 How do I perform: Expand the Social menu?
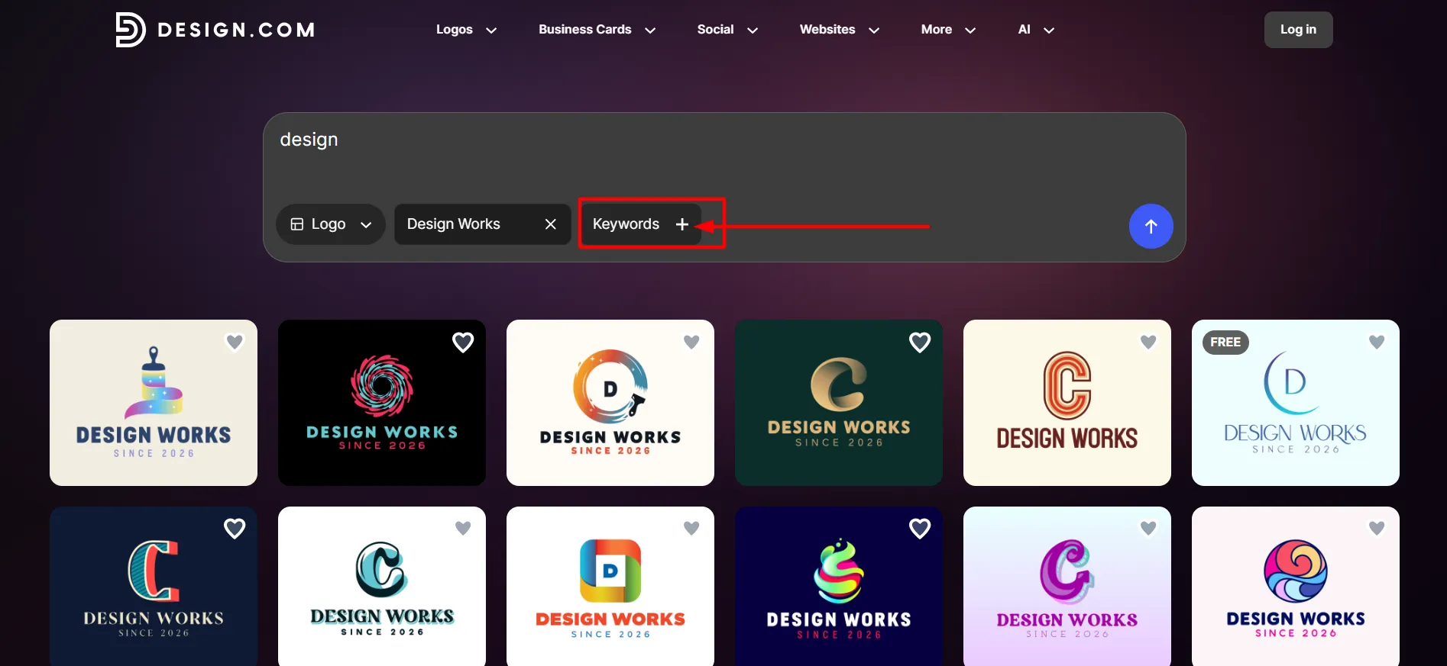(x=727, y=30)
